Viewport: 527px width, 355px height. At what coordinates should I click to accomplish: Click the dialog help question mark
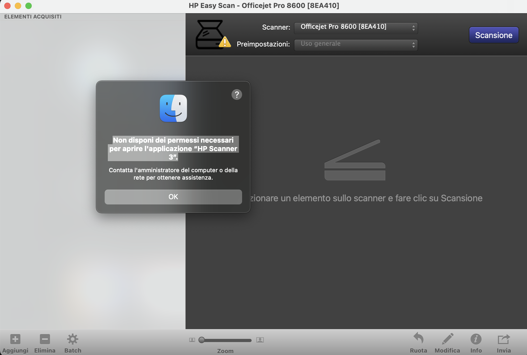tap(237, 95)
